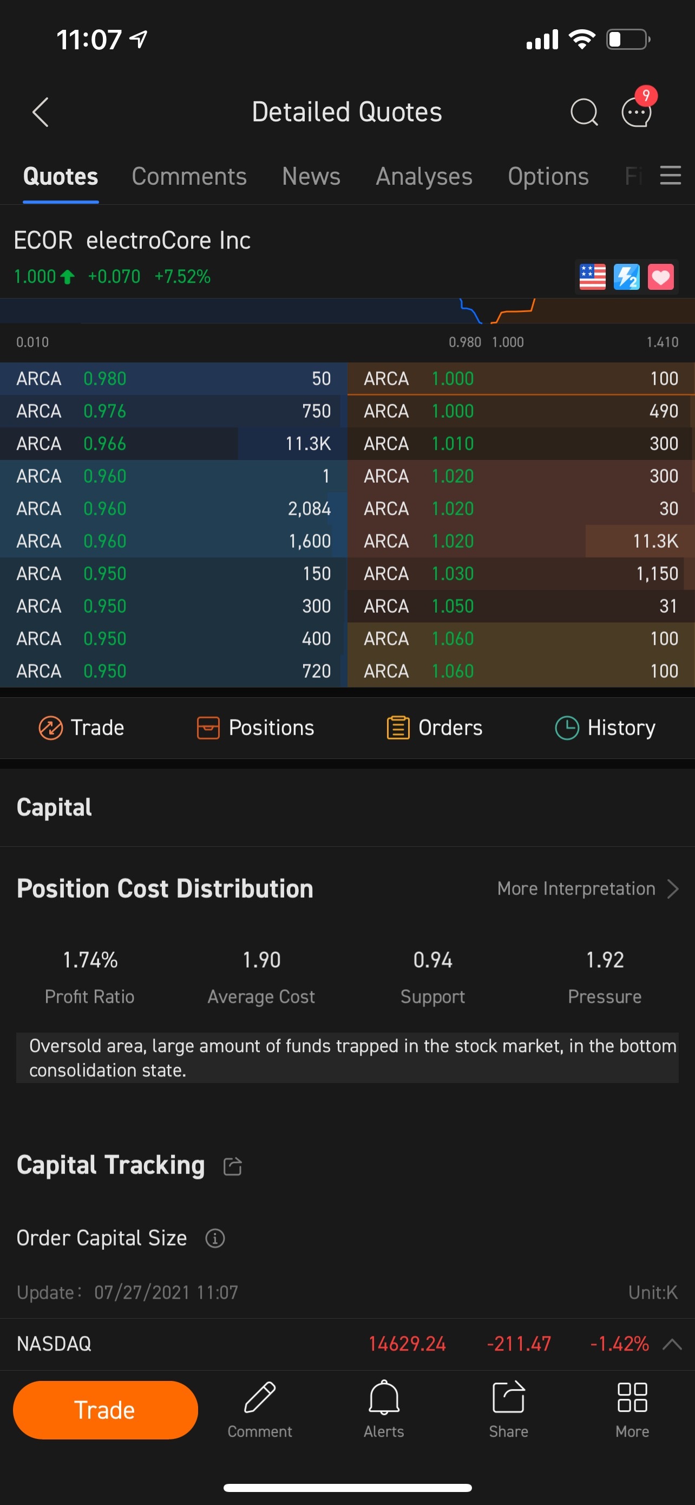Viewport: 695px width, 1505px height.
Task: Open Orders shortcut
Action: point(435,728)
